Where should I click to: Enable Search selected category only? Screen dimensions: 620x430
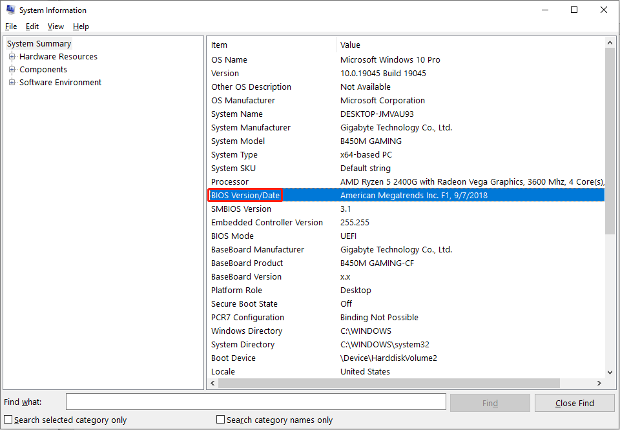8,419
